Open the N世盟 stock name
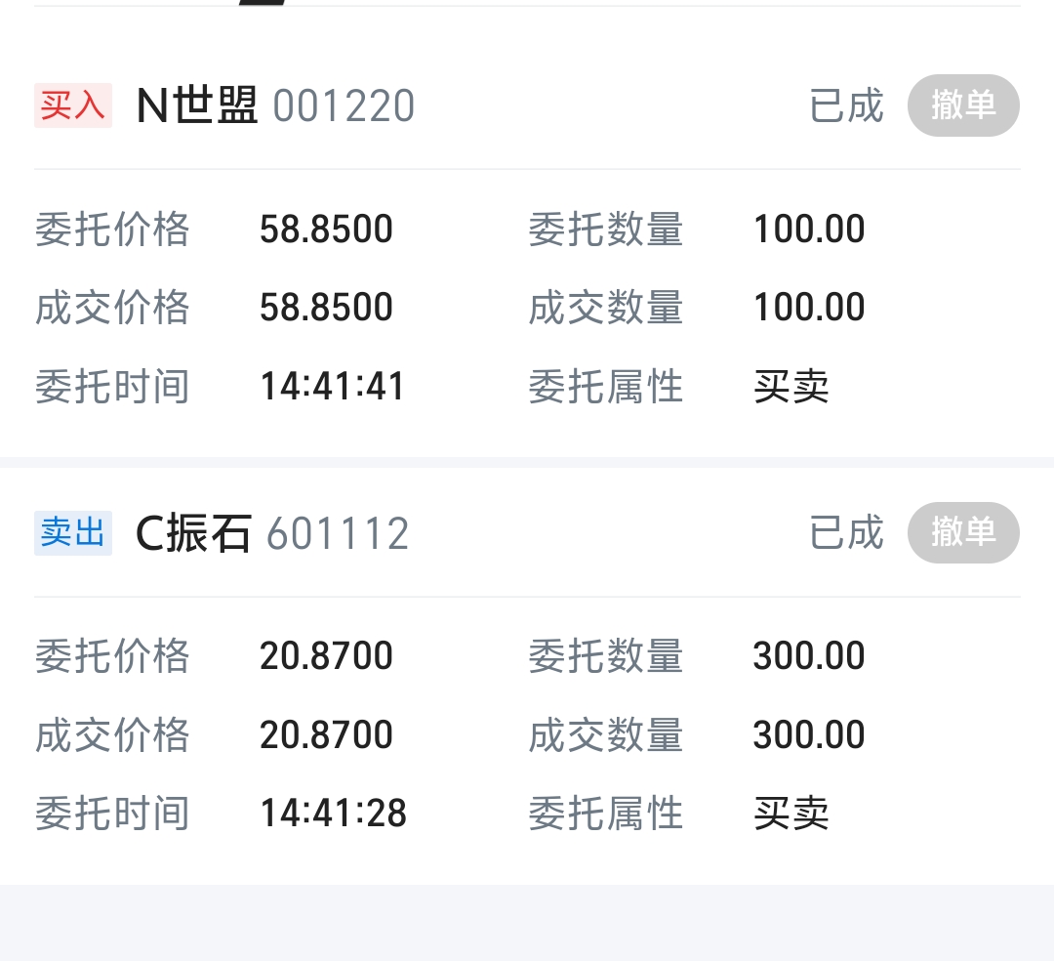1054x961 pixels. pos(197,105)
